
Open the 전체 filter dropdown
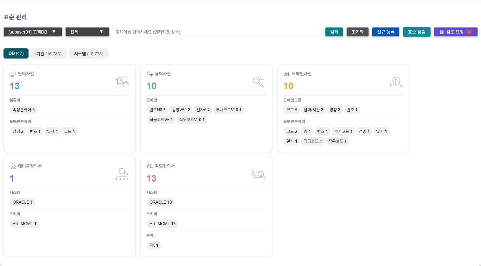(87, 32)
